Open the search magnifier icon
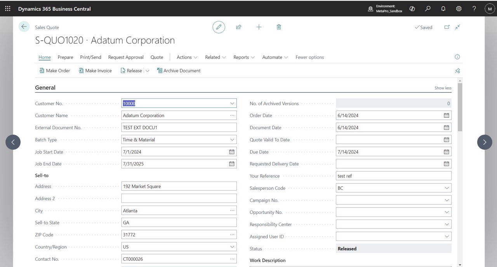Screen dimensions: 497x267 (428, 9)
